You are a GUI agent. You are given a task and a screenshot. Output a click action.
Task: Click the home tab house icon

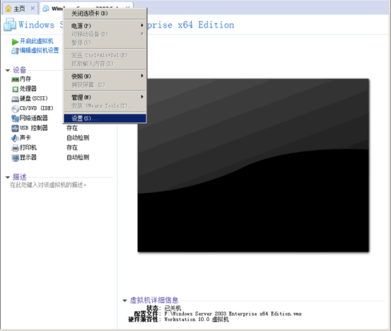click(8, 8)
